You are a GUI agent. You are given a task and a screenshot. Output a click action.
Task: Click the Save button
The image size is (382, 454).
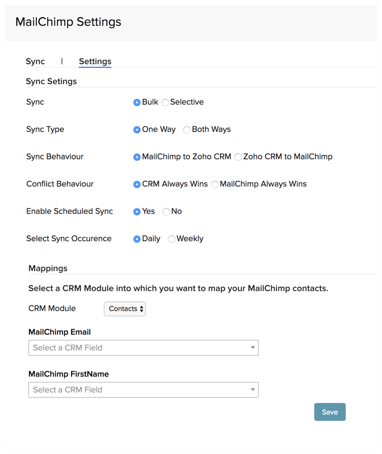330,412
